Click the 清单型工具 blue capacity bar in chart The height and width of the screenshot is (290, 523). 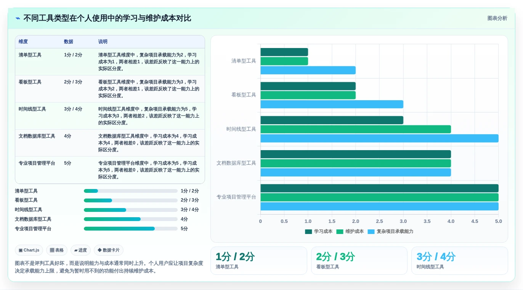pos(308,70)
